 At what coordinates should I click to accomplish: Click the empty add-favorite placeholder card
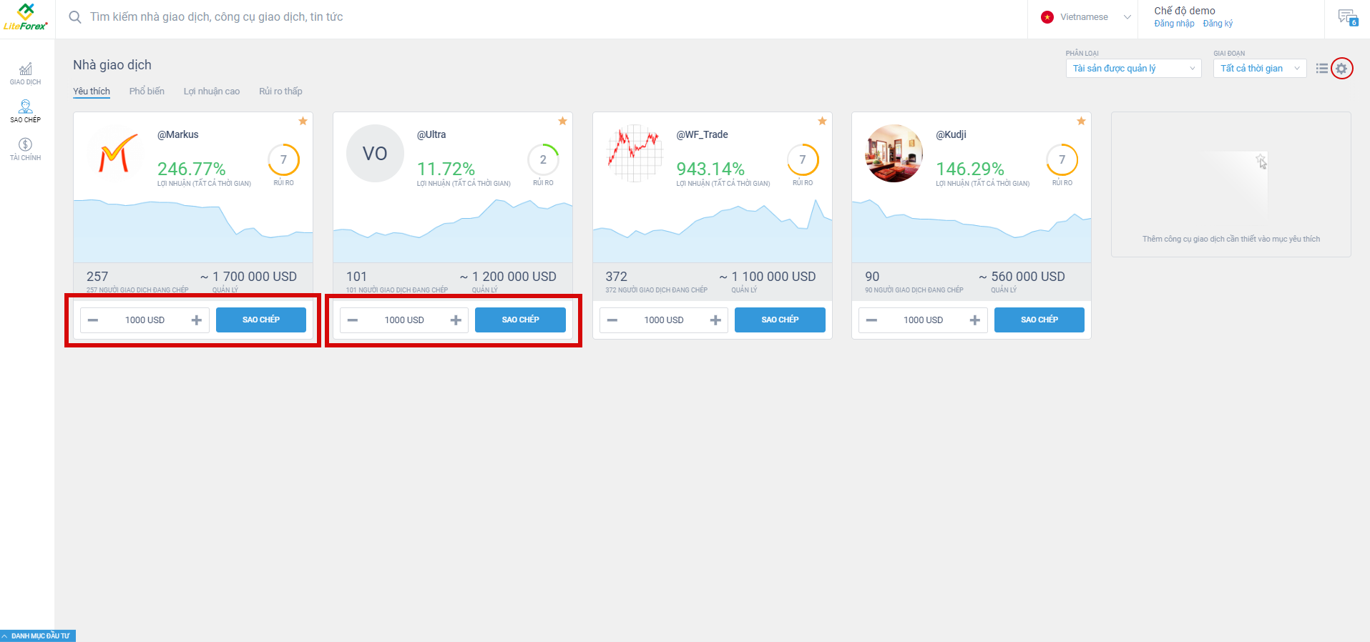[1231, 184]
